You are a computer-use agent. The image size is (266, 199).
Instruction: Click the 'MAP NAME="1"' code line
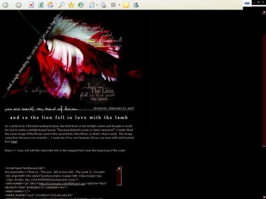coord(17,191)
